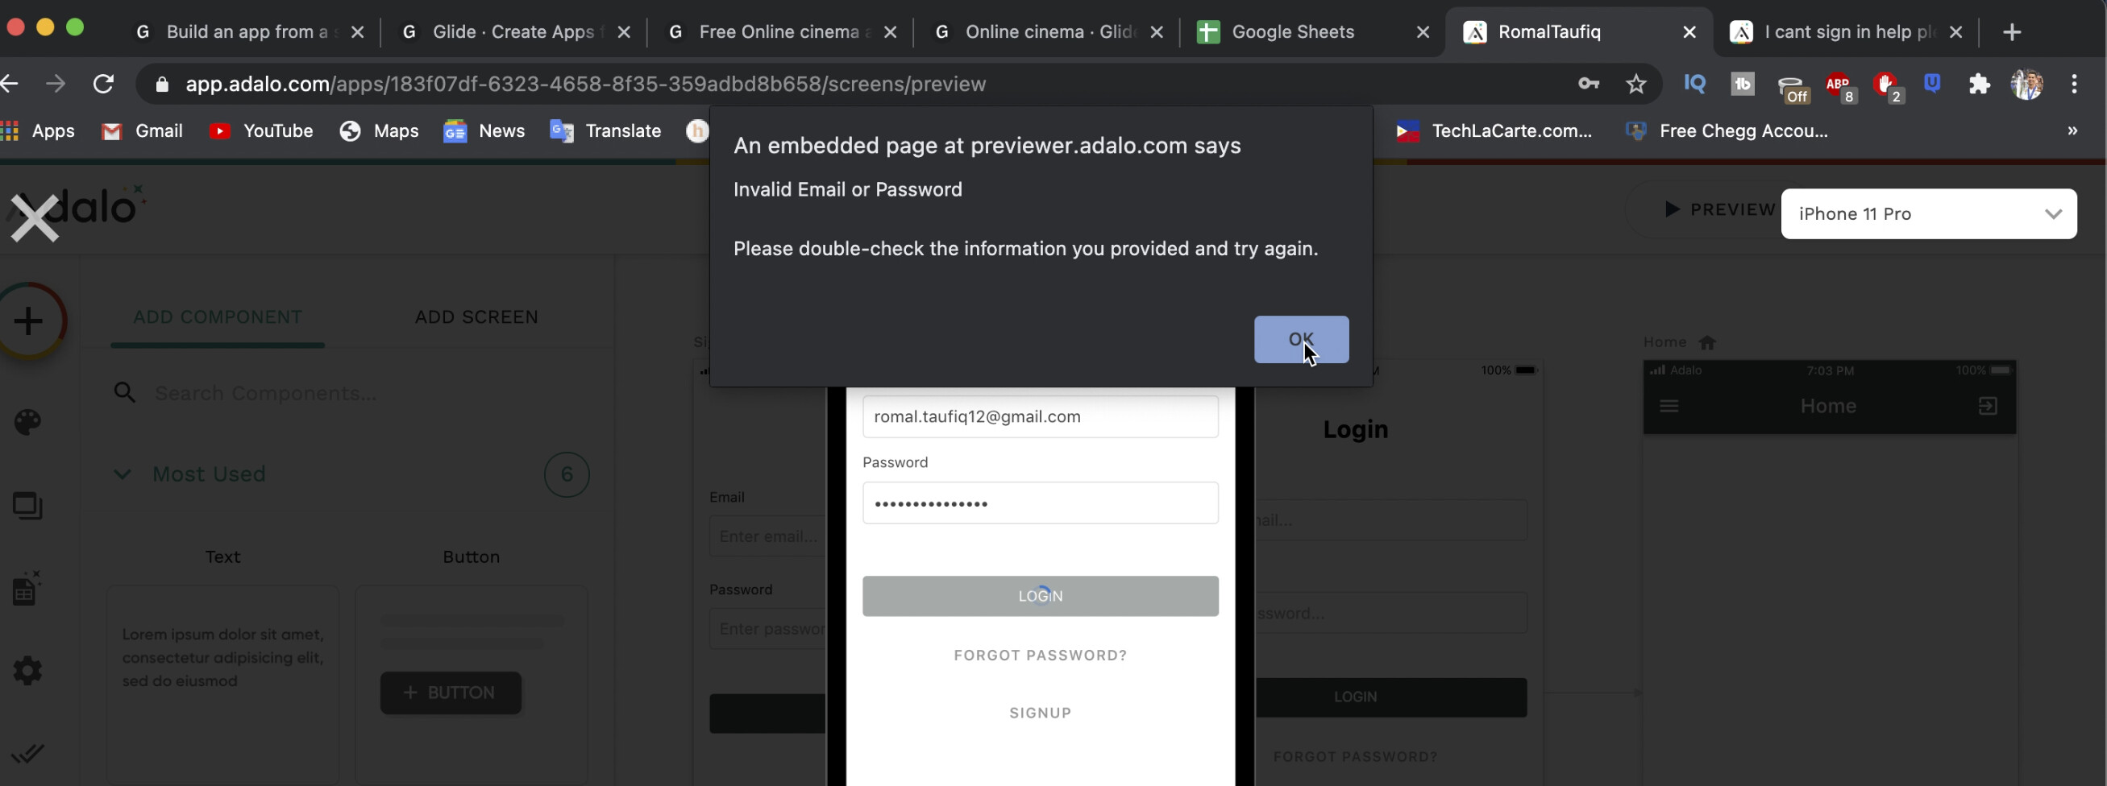Click the ABP Adblock Plus extension icon
The height and width of the screenshot is (786, 2107).
tap(1839, 85)
